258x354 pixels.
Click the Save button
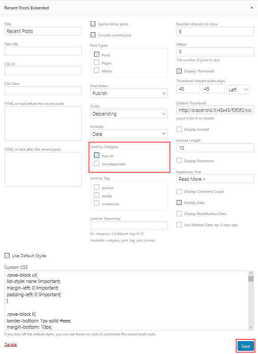click(246, 346)
